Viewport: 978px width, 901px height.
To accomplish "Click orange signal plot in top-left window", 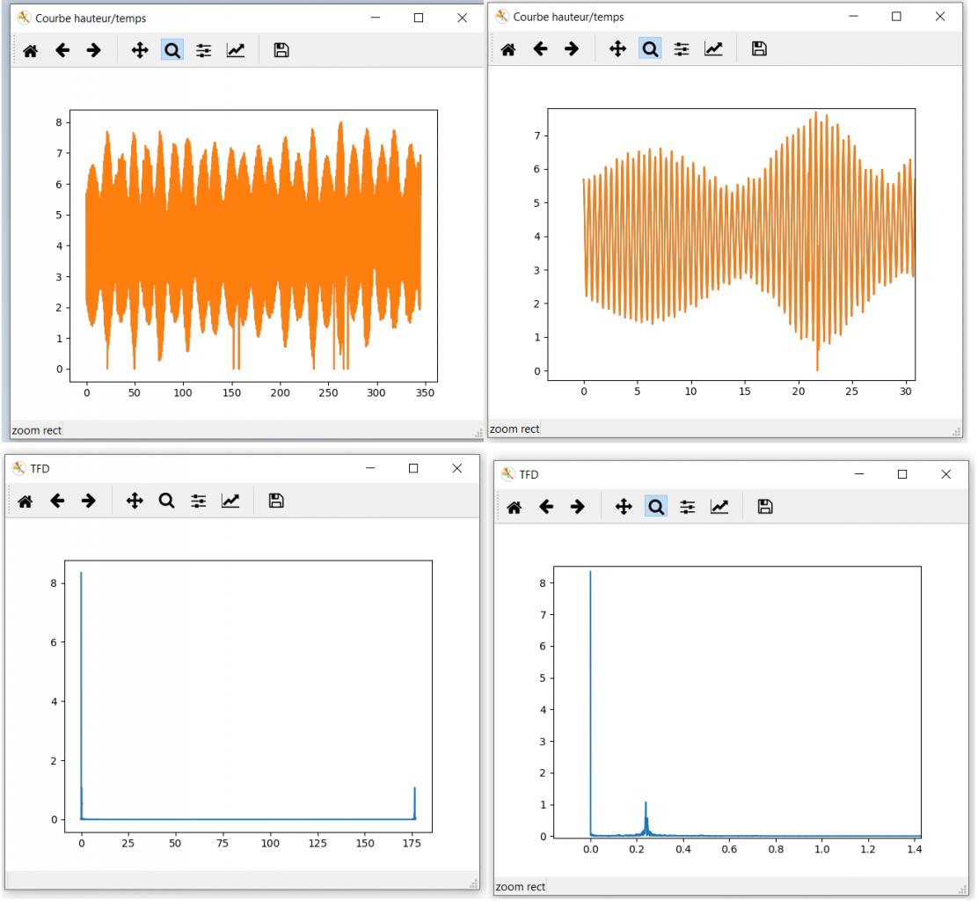I will (253, 245).
